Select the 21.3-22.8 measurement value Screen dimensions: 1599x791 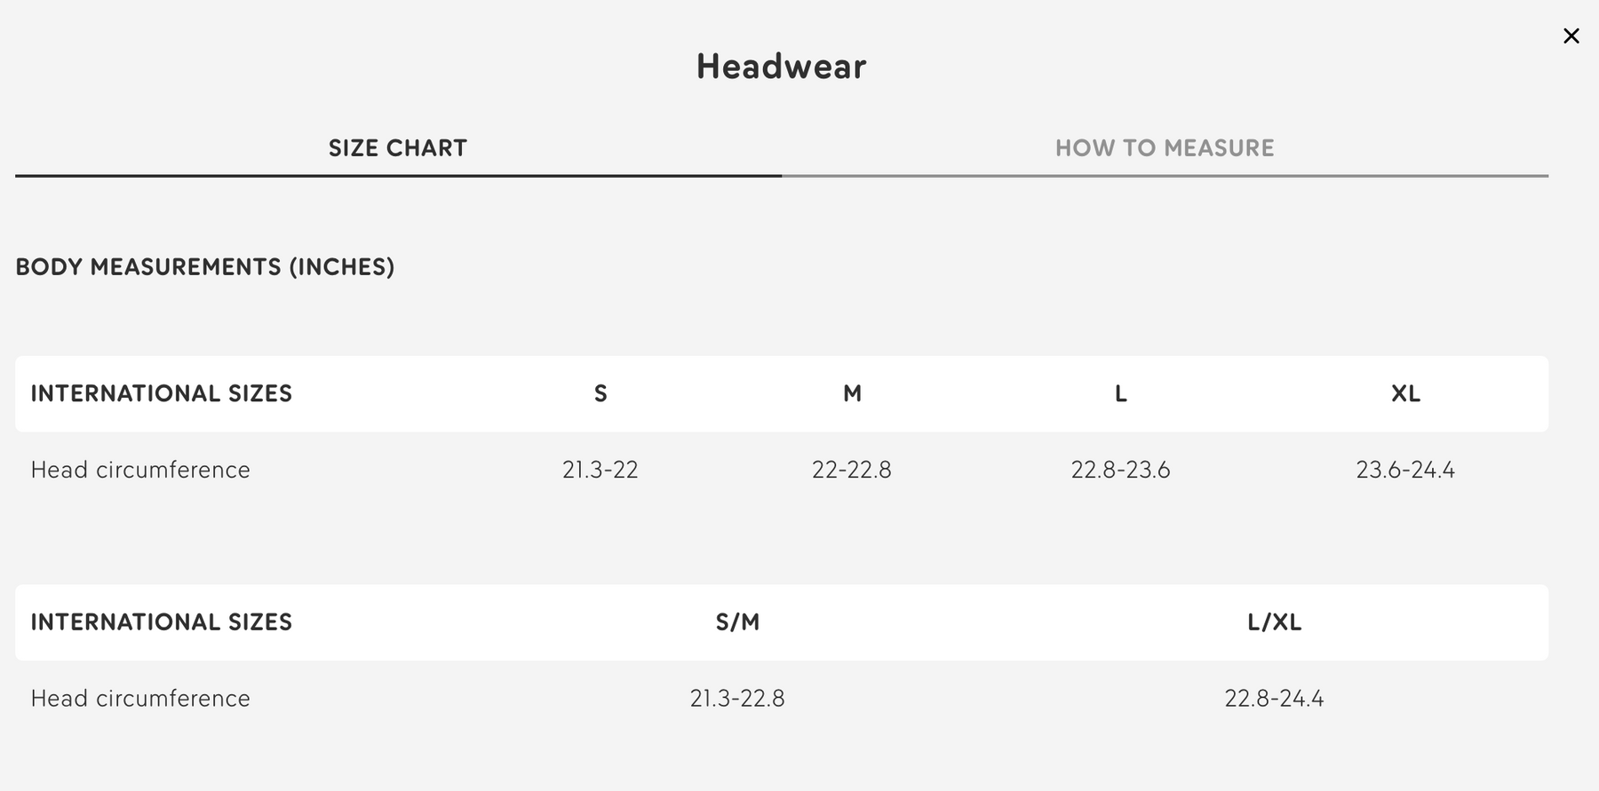[x=737, y=699]
